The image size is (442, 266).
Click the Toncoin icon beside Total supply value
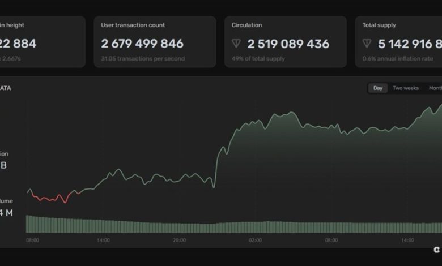[x=368, y=44]
